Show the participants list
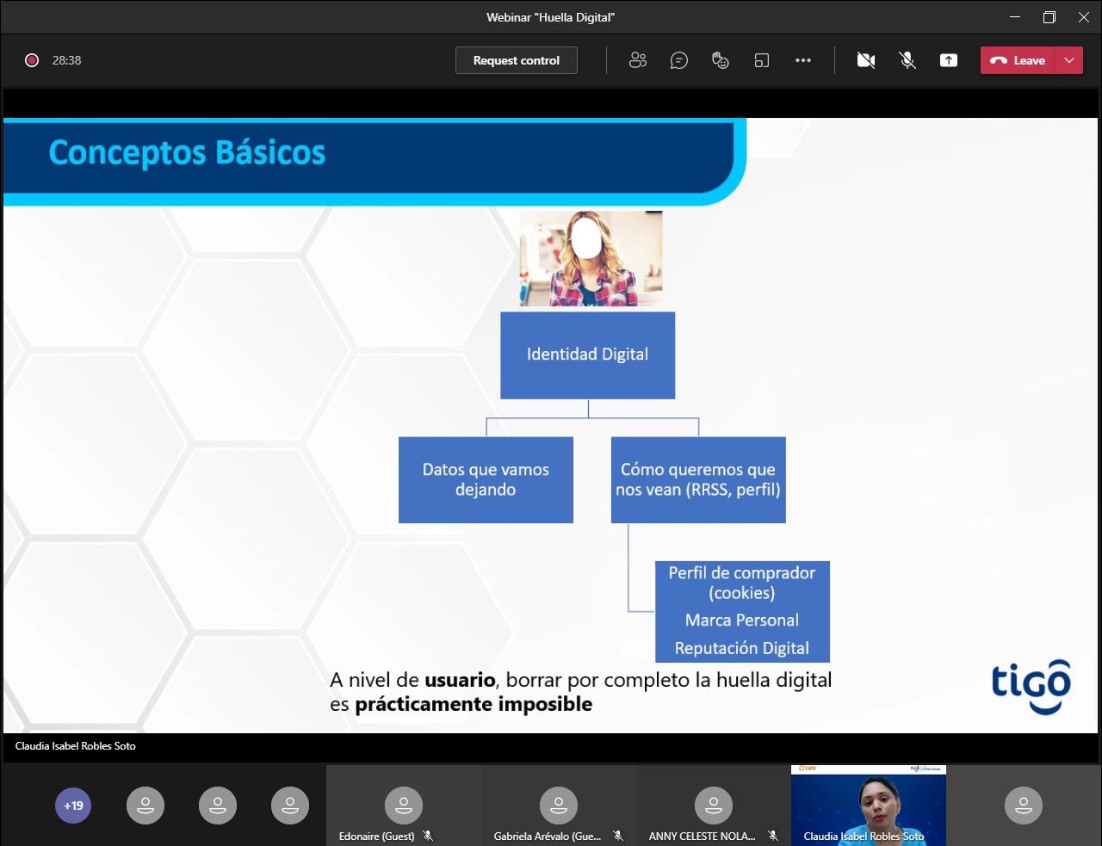Image resolution: width=1102 pixels, height=846 pixels. coord(638,60)
